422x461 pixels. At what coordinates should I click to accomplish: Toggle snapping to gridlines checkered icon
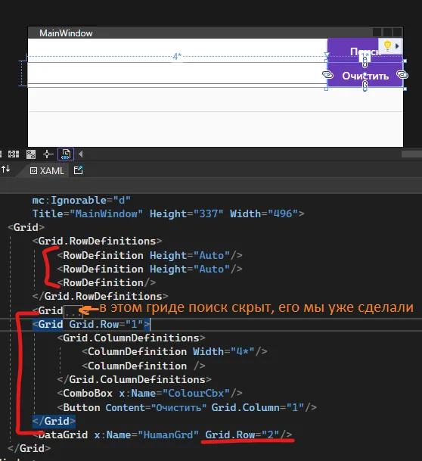(31, 154)
